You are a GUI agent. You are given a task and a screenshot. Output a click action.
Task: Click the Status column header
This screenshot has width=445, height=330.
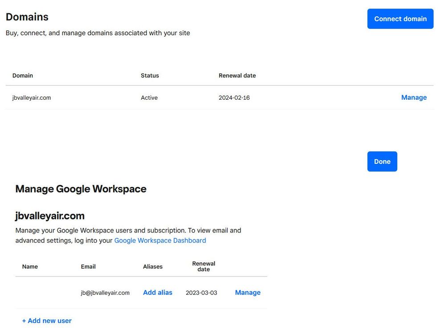click(x=150, y=76)
